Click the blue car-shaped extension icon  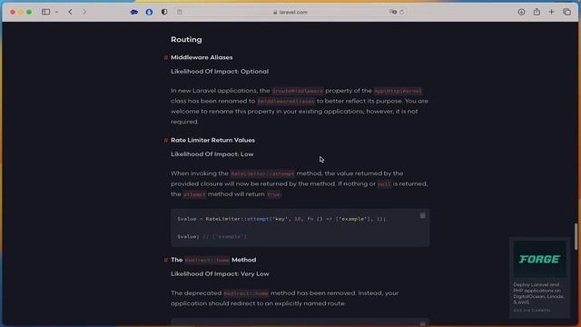(134, 12)
